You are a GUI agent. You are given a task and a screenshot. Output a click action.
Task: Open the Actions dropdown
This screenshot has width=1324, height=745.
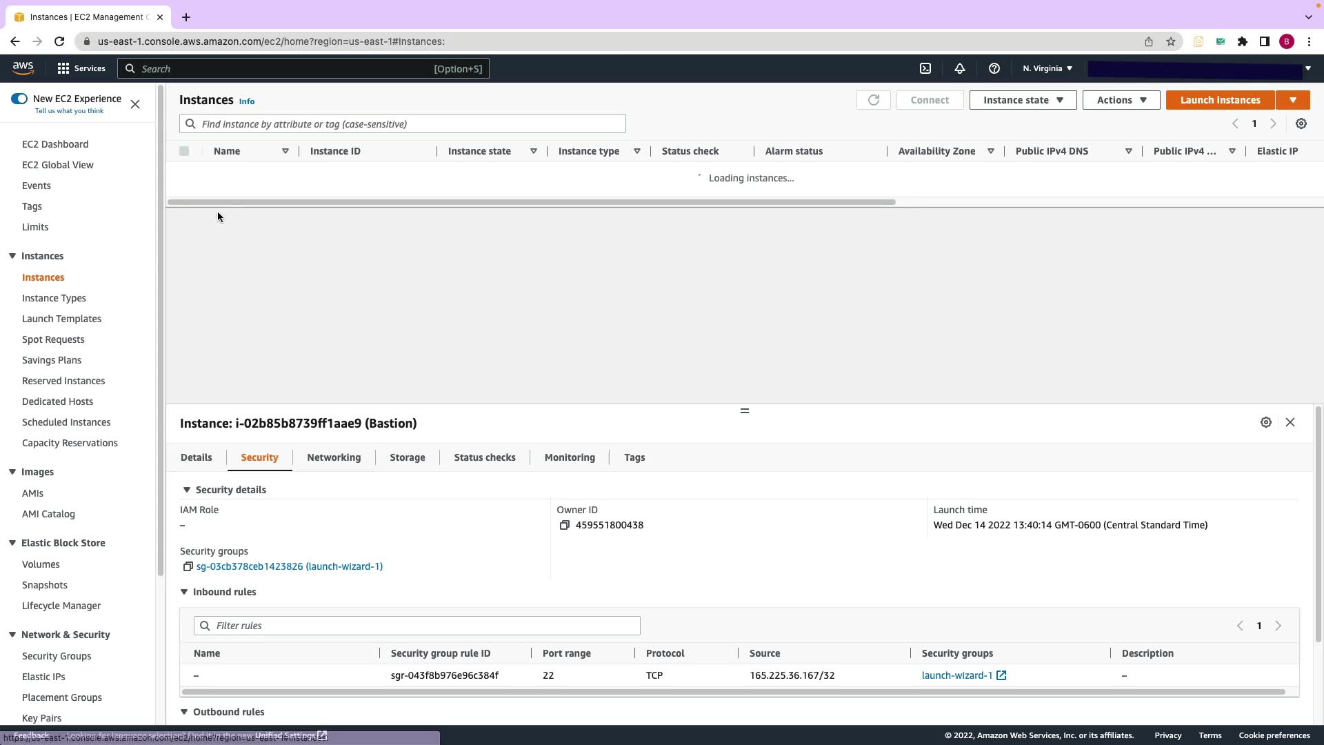pyautogui.click(x=1121, y=100)
